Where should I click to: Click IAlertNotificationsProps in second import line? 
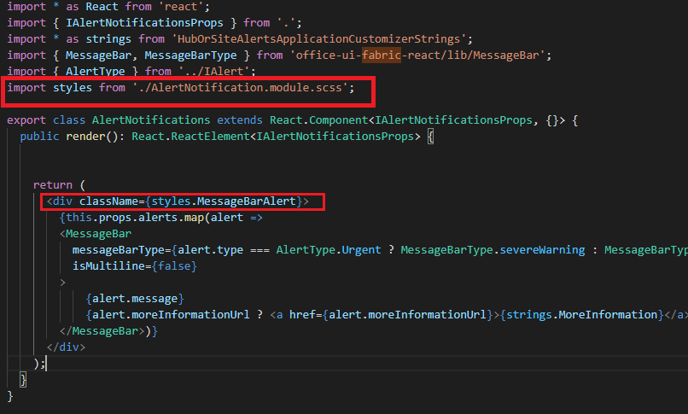pyautogui.click(x=144, y=23)
